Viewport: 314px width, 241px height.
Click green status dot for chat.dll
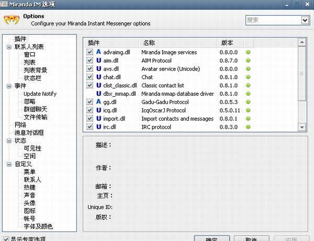click(248, 77)
